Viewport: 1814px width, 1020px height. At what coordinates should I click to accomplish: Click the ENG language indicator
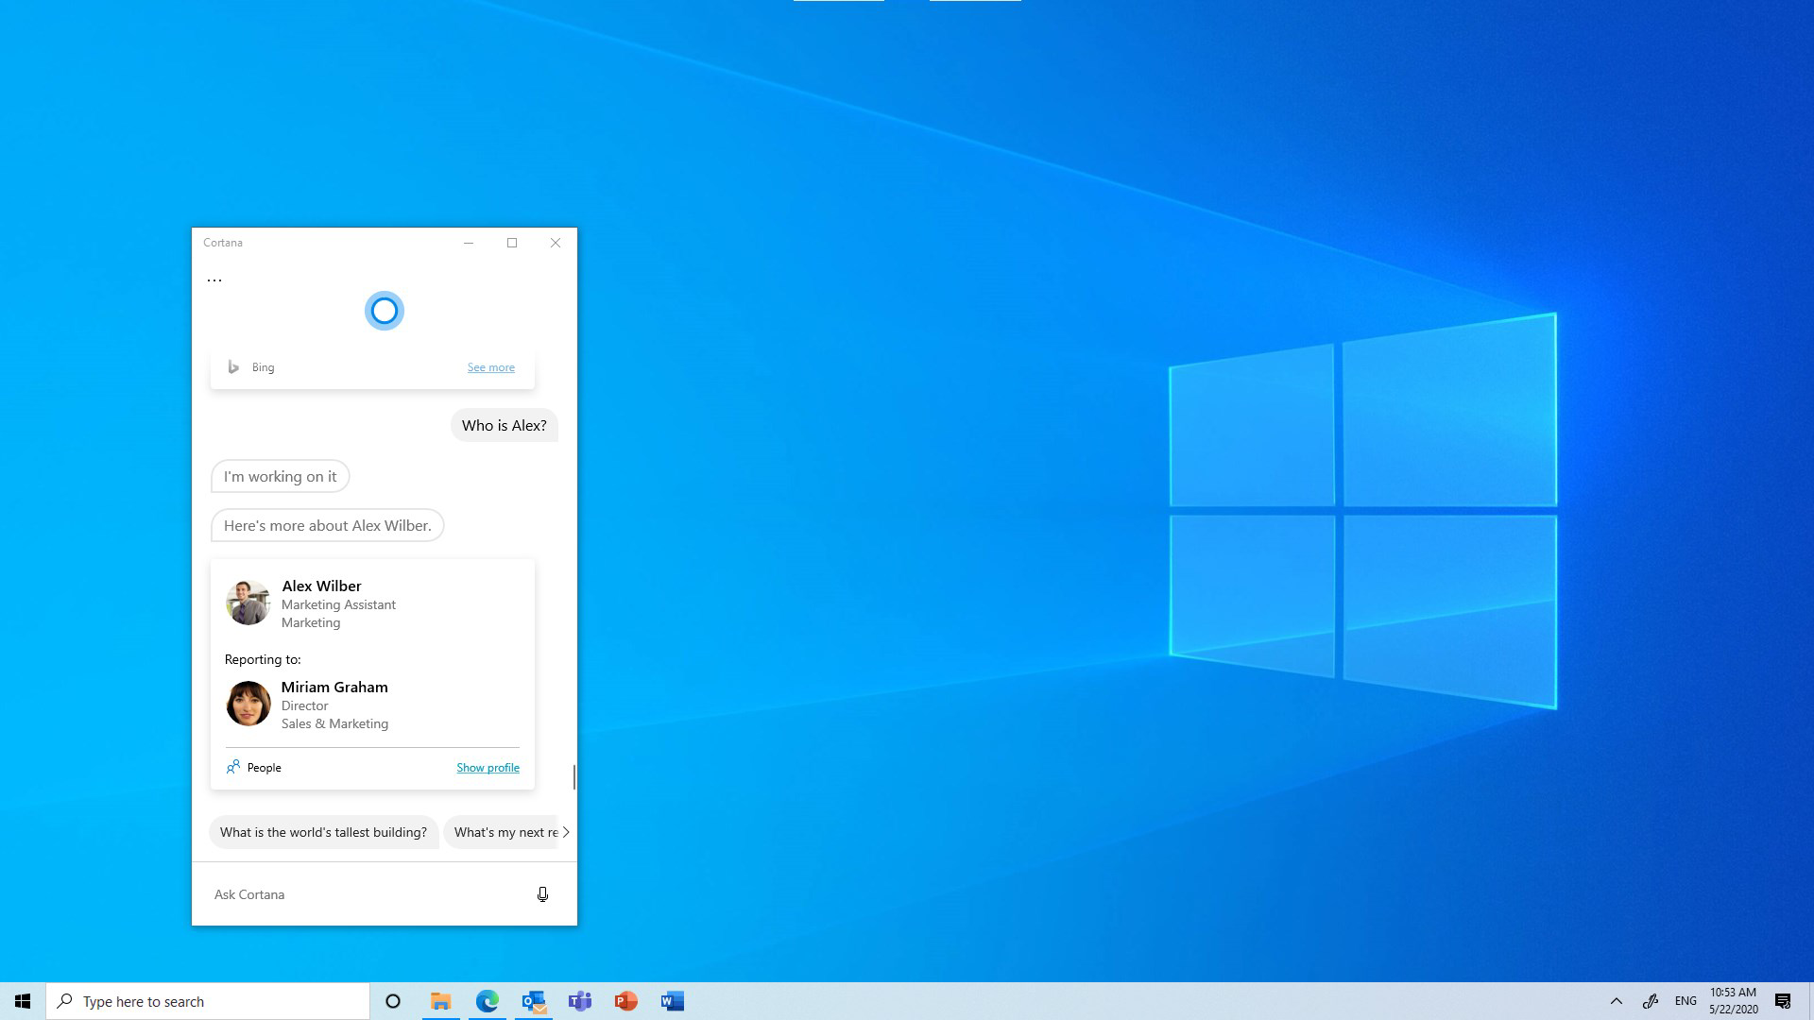1685,1000
